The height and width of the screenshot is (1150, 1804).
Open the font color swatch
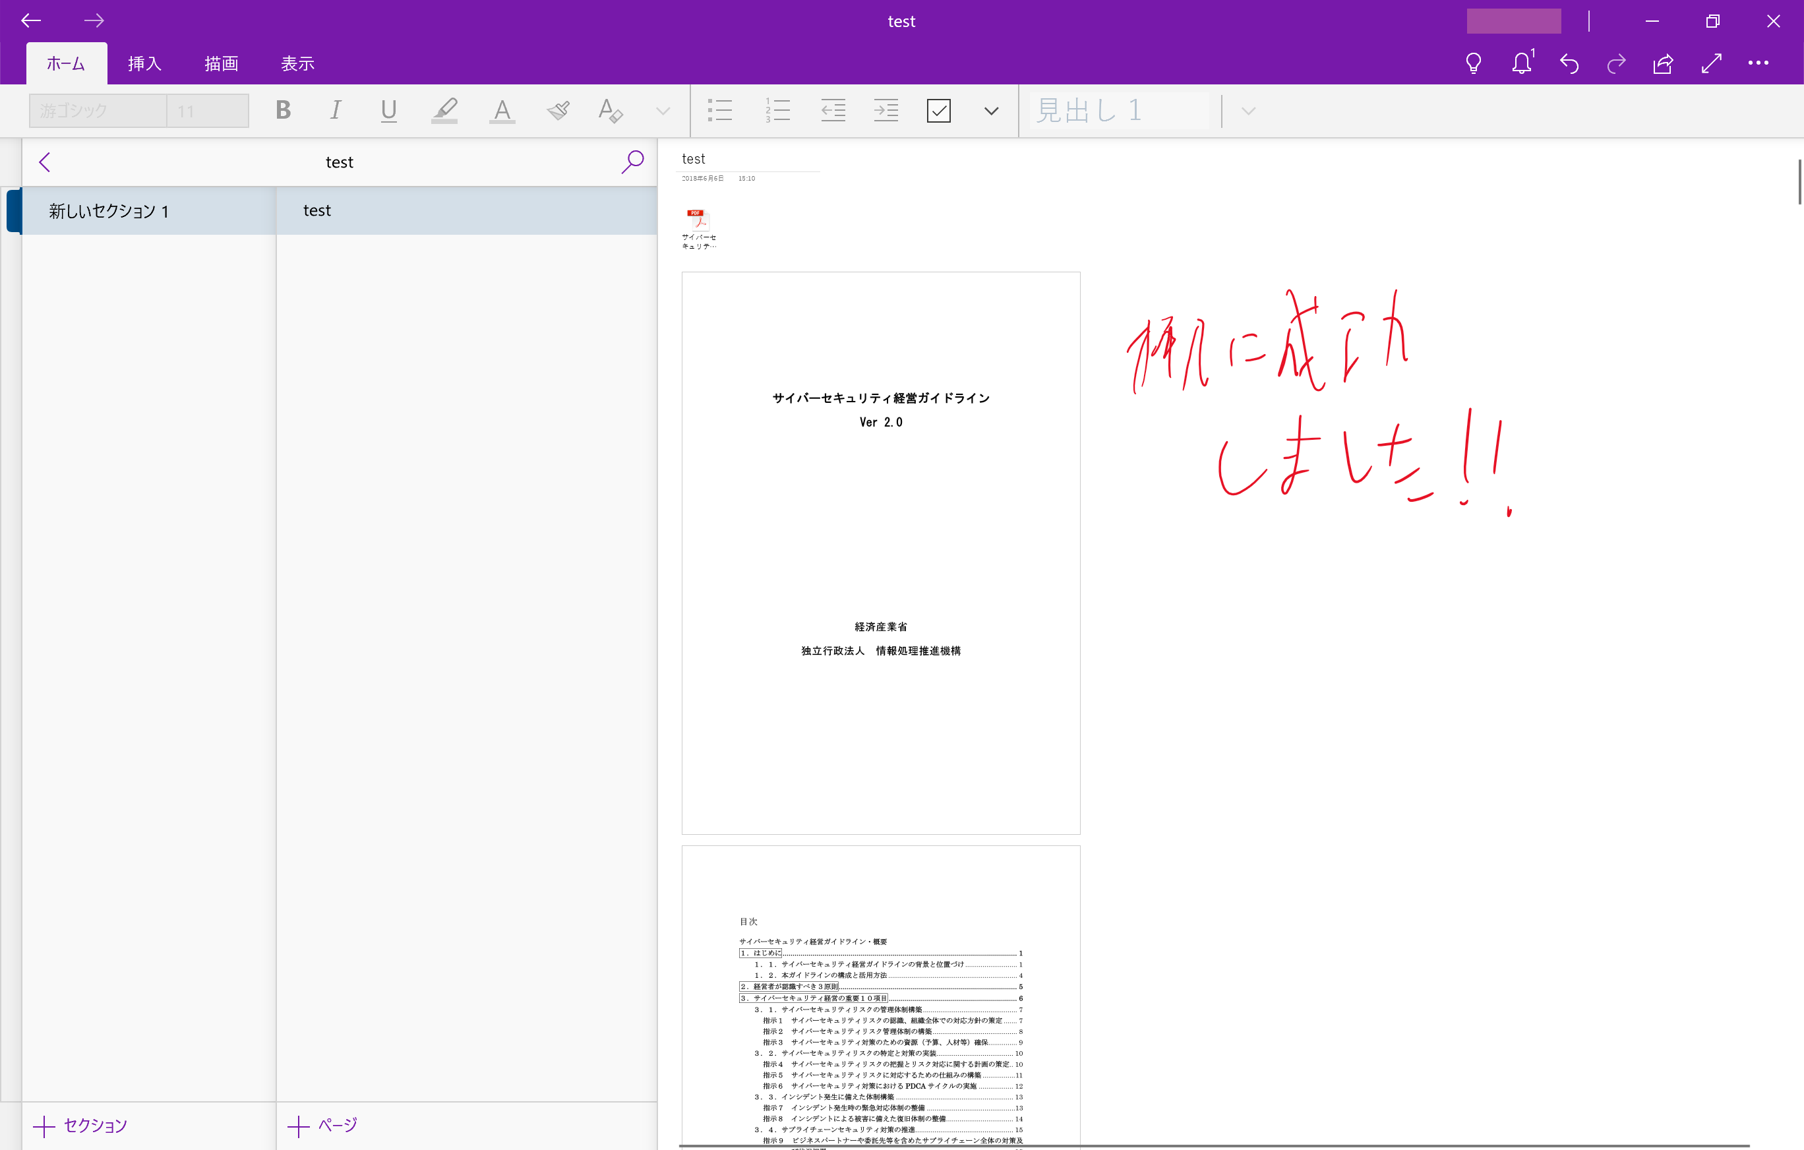point(501,110)
